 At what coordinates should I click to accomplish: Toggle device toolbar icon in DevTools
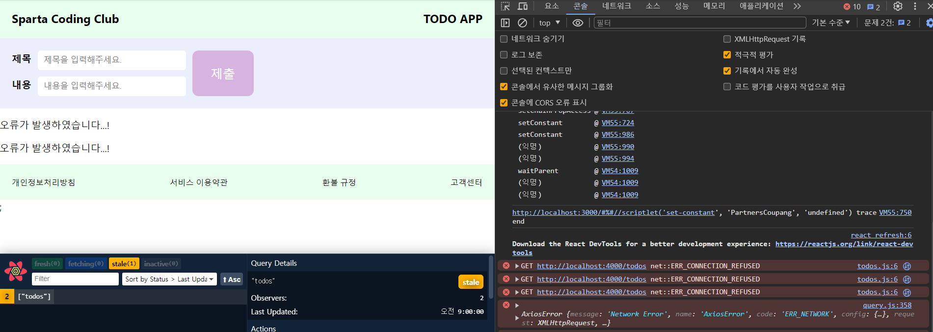pyautogui.click(x=523, y=6)
